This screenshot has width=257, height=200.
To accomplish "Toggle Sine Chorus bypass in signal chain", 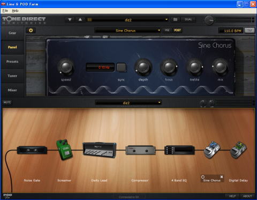I will 203,177.
